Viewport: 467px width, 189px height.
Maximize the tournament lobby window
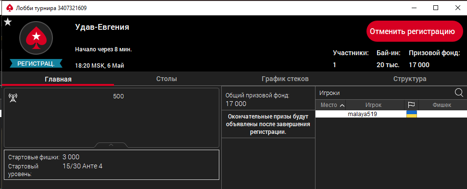(435, 8)
